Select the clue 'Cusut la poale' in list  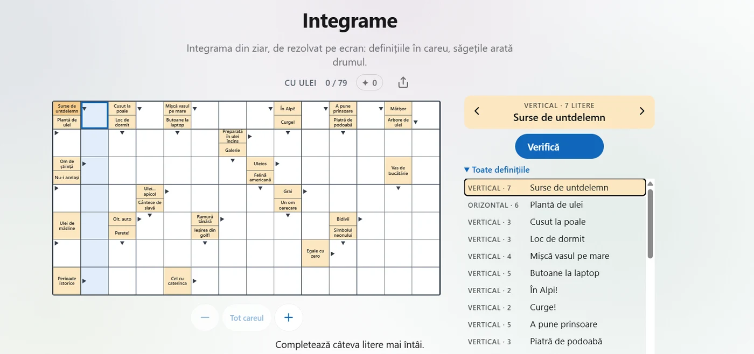click(555, 222)
